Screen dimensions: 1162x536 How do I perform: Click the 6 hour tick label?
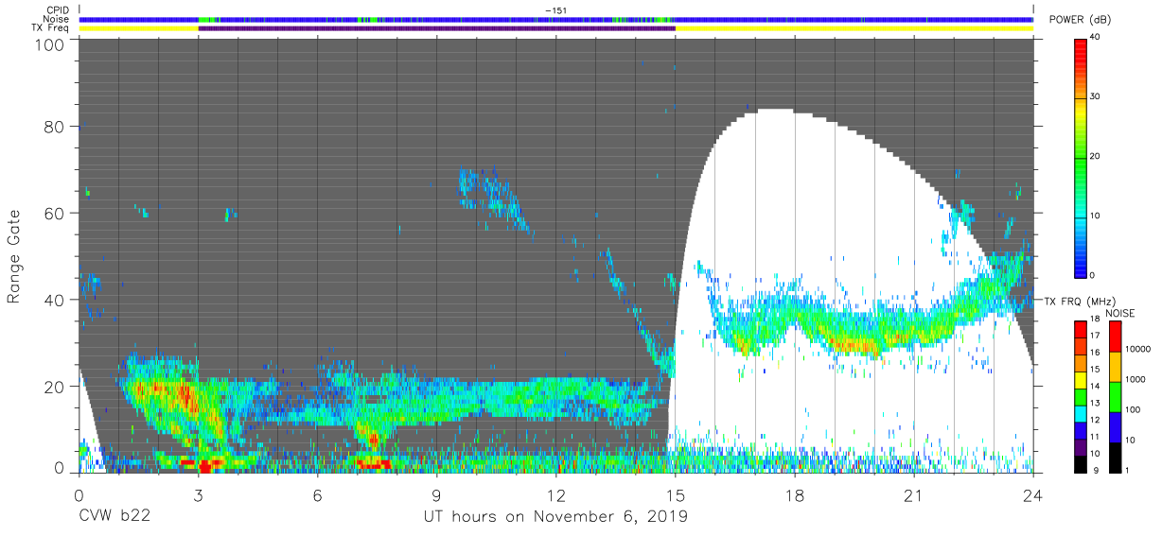[x=317, y=494]
